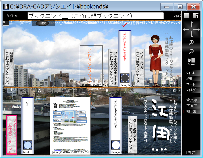Select the イメージガール bookend spine
203x158 pixels.
click(140, 68)
